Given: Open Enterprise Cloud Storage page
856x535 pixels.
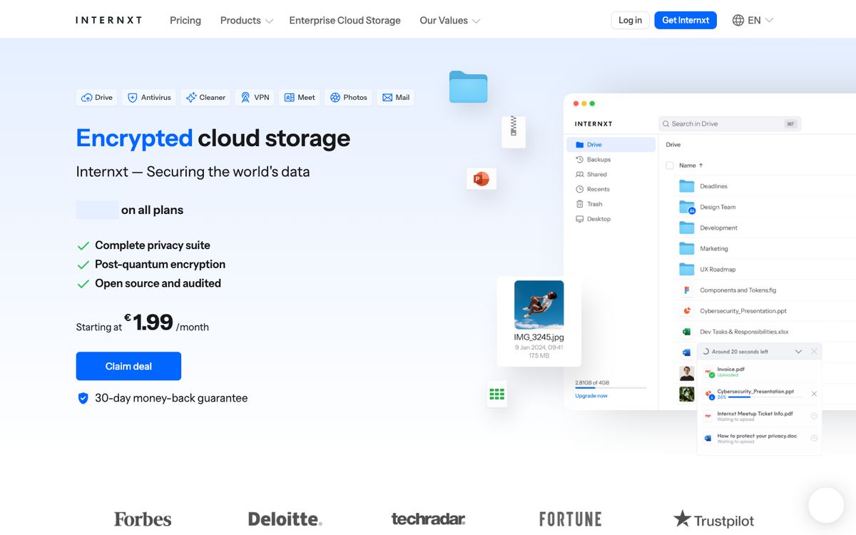Looking at the screenshot, I should [345, 21].
